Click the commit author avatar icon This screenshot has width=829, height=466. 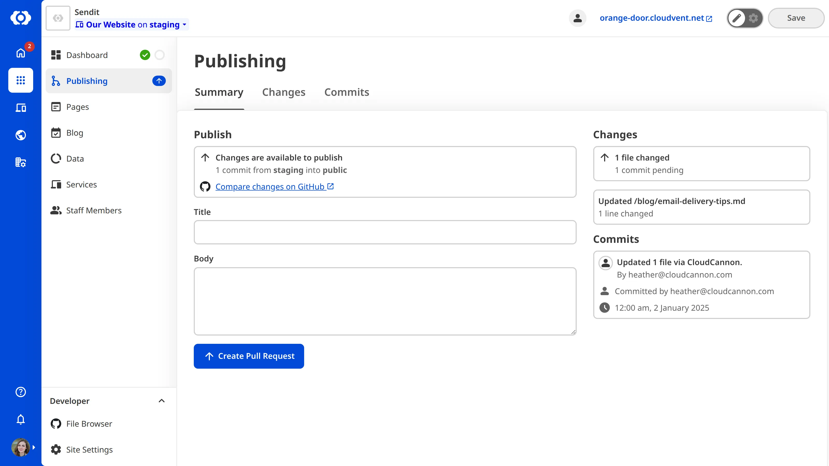[x=605, y=263]
